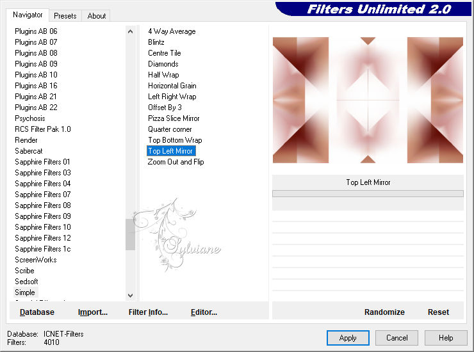The width and height of the screenshot is (474, 352).
Task: Open the Presets tab
Action: [65, 16]
